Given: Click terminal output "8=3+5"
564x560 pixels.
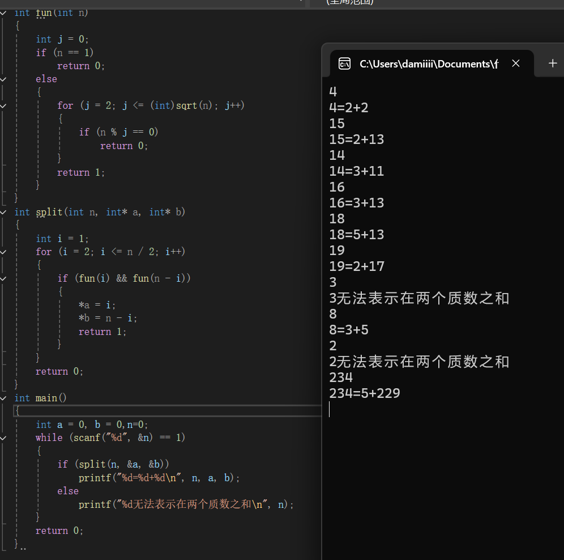Looking at the screenshot, I should coord(349,330).
